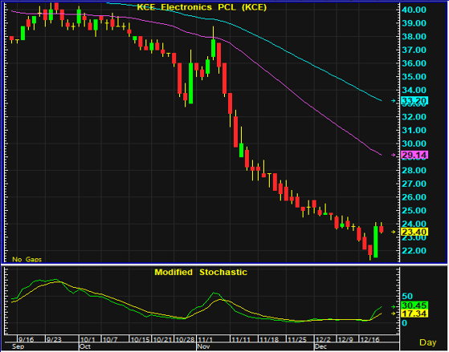Click the 12/9 date on time axis

[345, 340]
